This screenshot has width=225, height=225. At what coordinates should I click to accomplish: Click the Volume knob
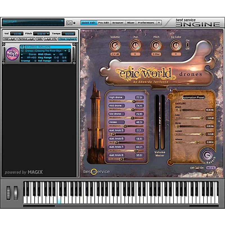(115, 45)
